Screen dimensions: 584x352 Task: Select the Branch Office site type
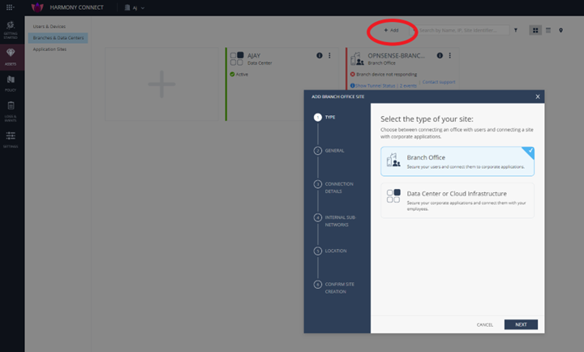[x=457, y=161]
